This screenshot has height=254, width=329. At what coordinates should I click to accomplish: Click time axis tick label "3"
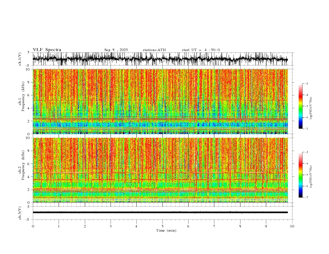(110, 226)
